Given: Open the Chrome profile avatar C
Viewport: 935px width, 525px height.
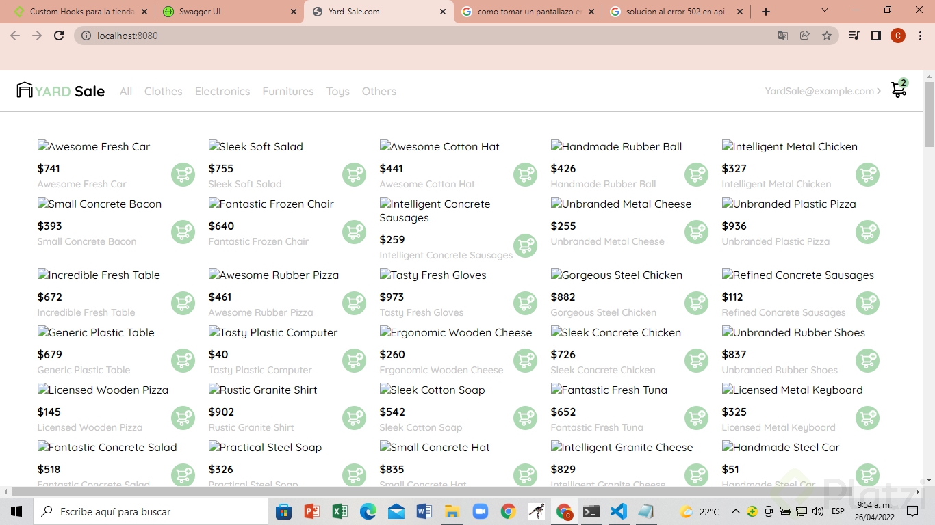Looking at the screenshot, I should [898, 36].
